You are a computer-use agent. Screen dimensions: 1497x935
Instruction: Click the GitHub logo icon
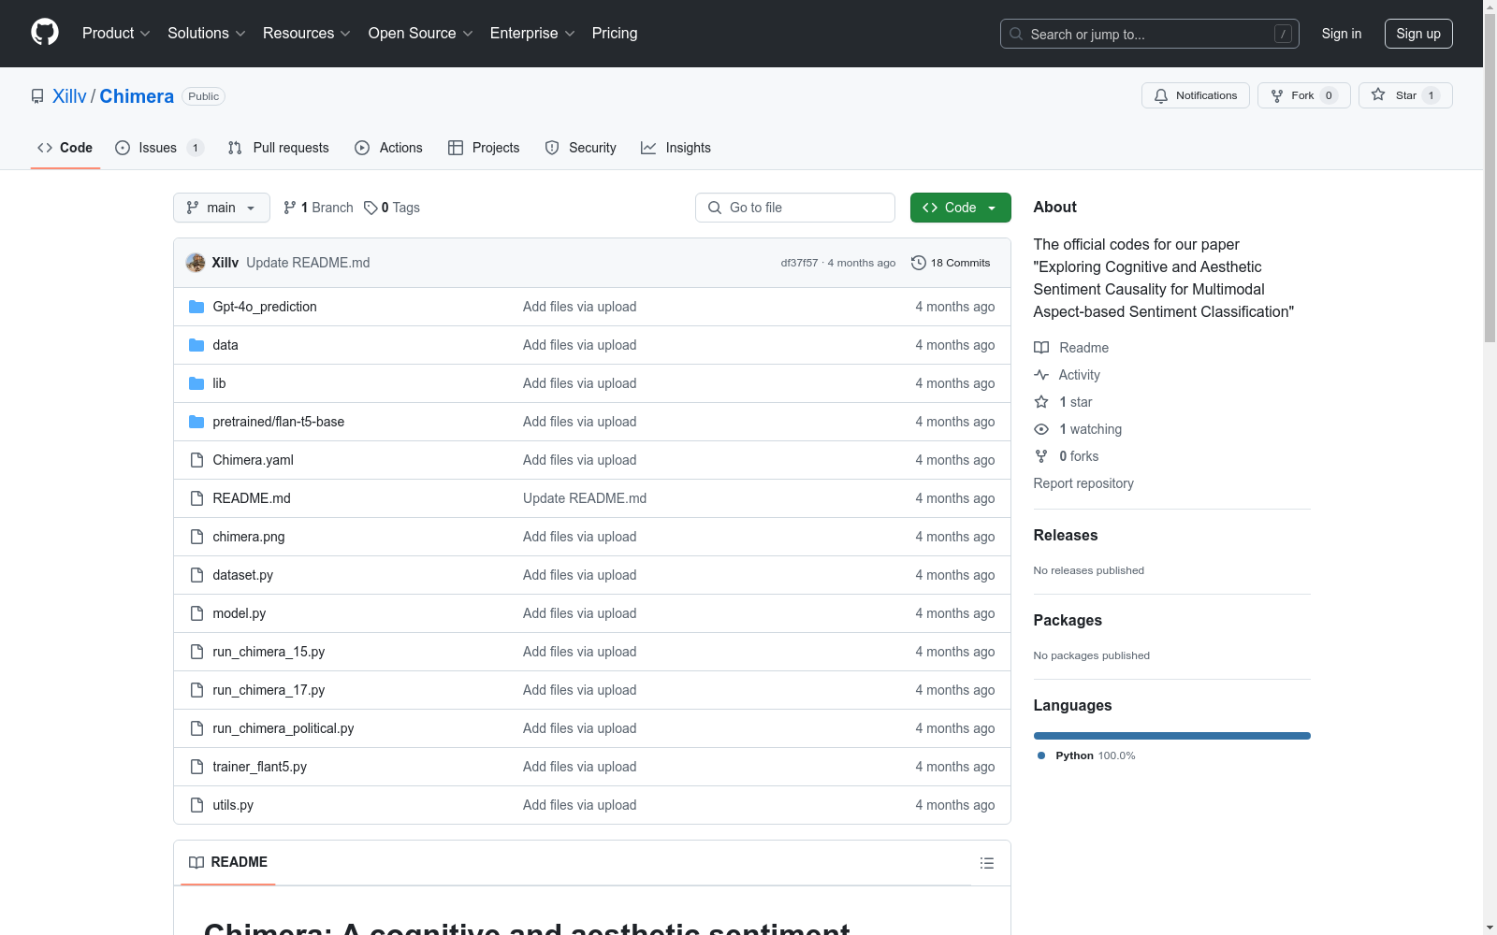tap(45, 33)
